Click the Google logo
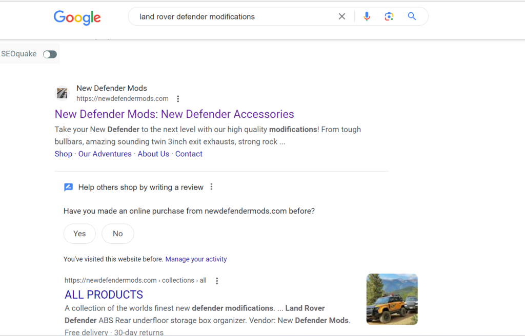Screen dimensions: 525x336 (77, 17)
